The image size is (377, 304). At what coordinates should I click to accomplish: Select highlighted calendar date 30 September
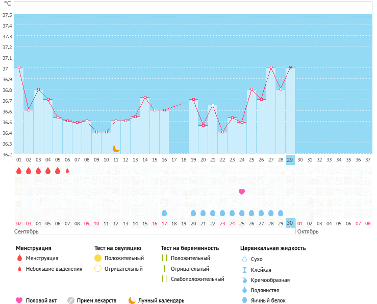click(x=290, y=223)
